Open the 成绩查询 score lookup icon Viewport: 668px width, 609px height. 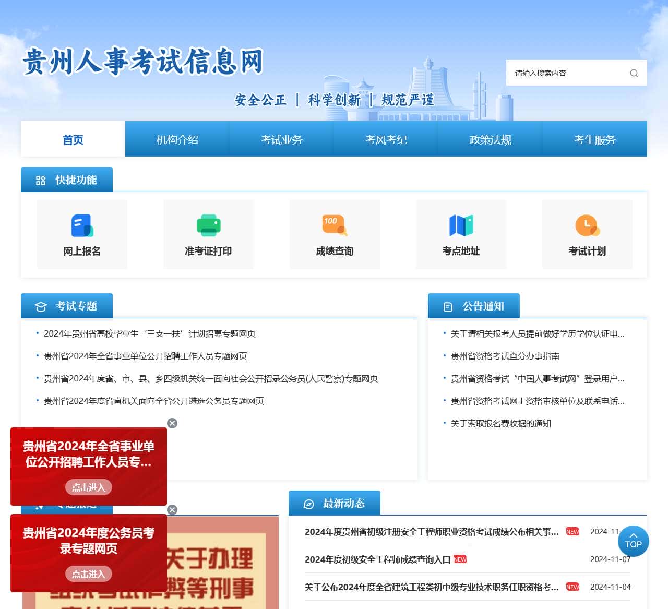(x=335, y=226)
